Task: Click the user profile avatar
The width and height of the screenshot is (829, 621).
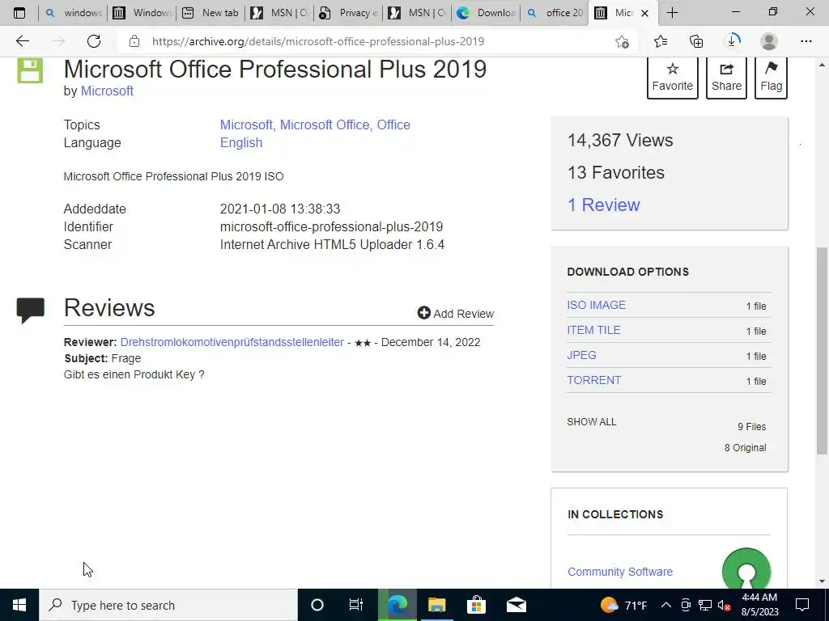Action: pos(769,41)
